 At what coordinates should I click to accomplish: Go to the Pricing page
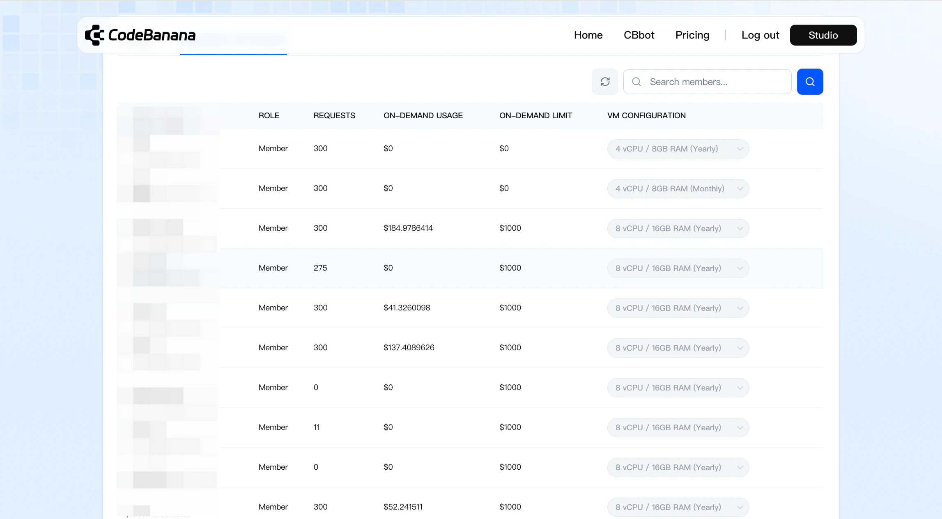tap(692, 35)
